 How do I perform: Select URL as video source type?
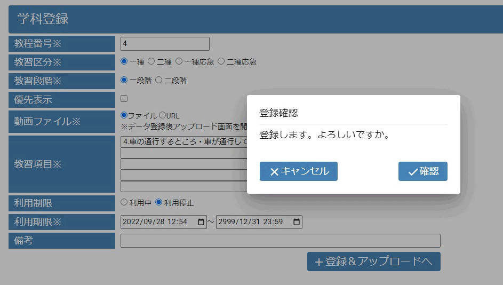point(162,115)
